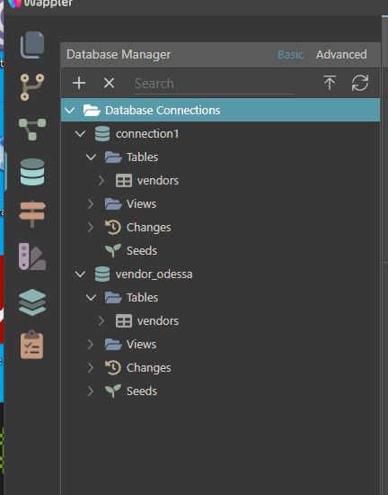This screenshot has width=388, height=495.
Task: Collapse the connection1 database node
Action: (80, 134)
